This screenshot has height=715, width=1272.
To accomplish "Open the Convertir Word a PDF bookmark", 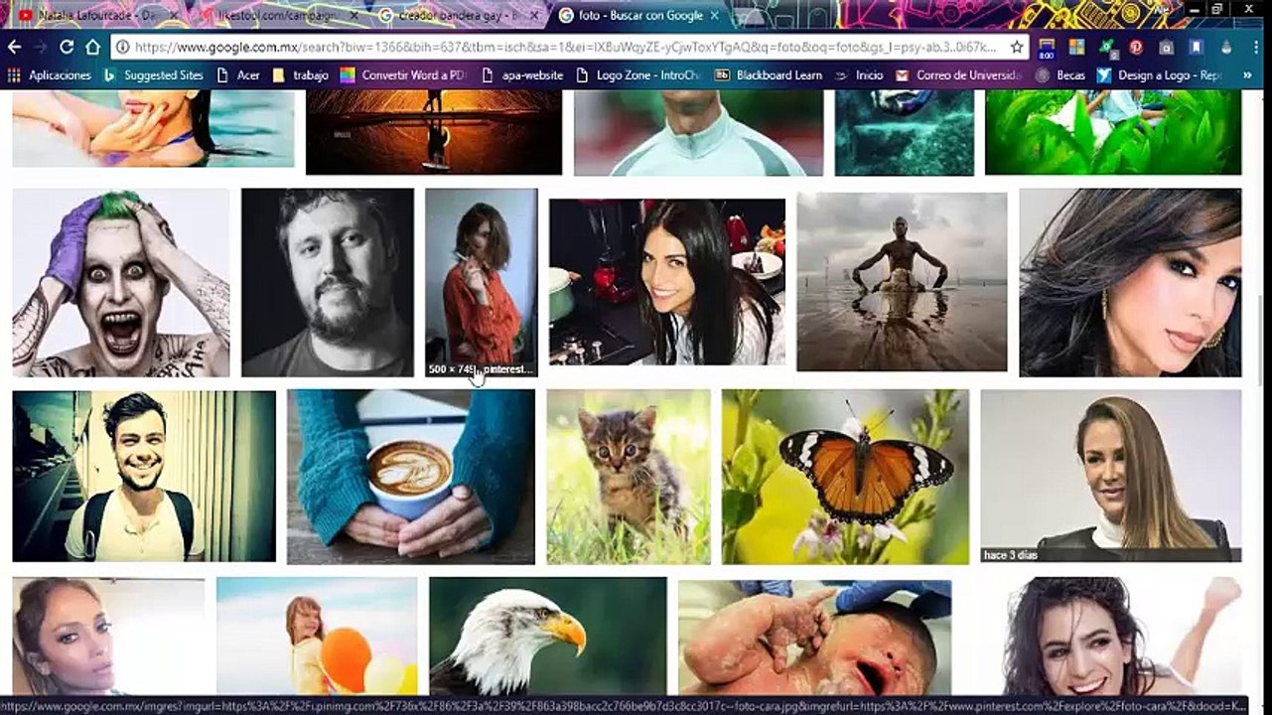I will (404, 75).
